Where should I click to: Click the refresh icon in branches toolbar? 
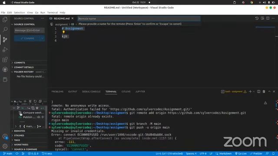point(35,101)
